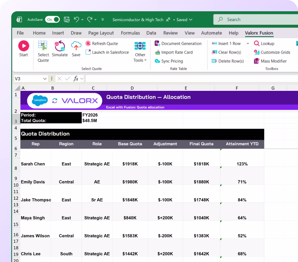Open the Saved status dropdown

tap(184, 20)
